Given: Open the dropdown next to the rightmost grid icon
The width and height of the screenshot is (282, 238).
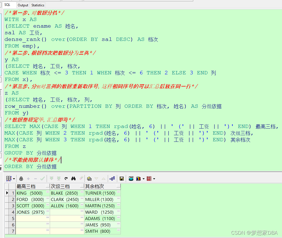Looking at the screenshot, I should 154,178.
